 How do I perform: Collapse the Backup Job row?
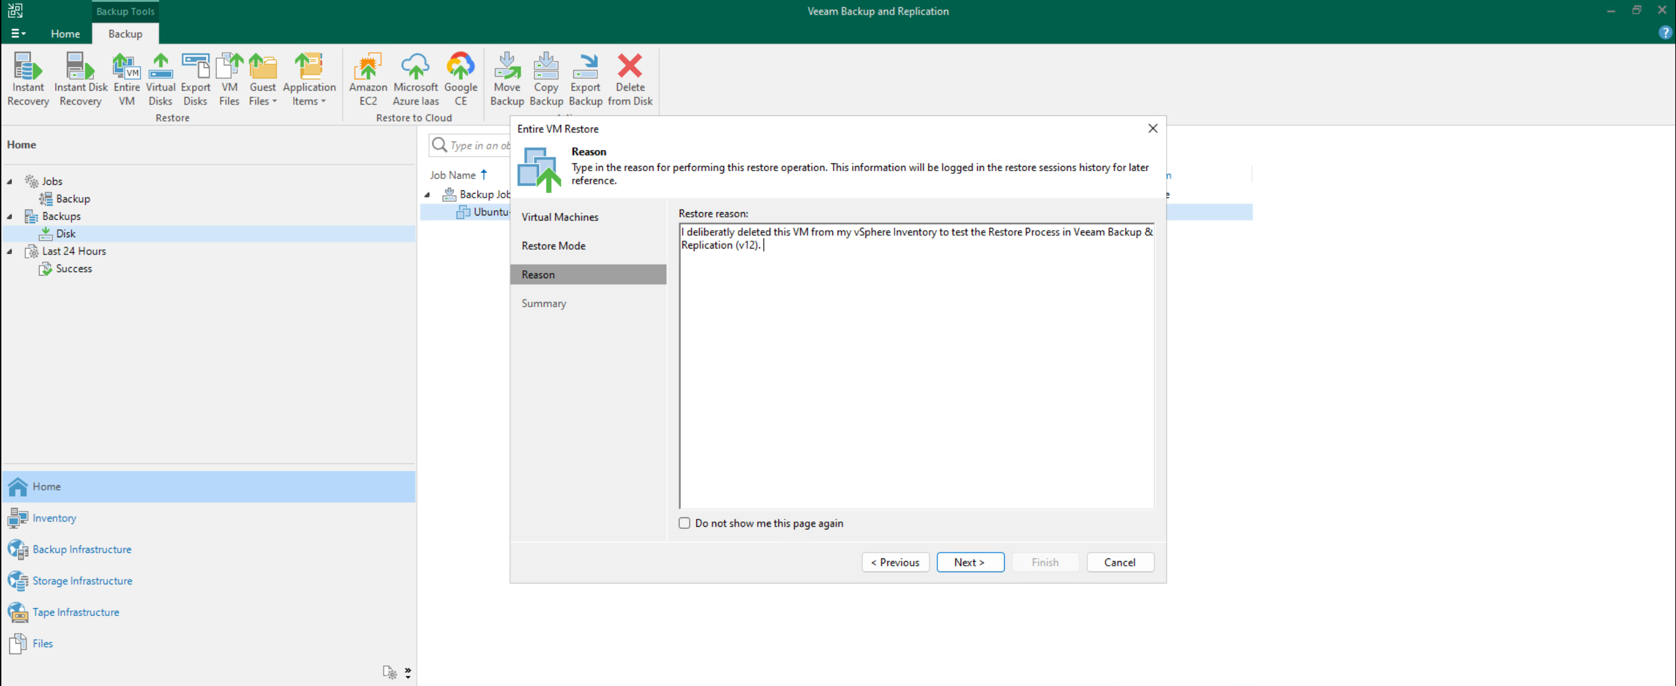tap(427, 194)
